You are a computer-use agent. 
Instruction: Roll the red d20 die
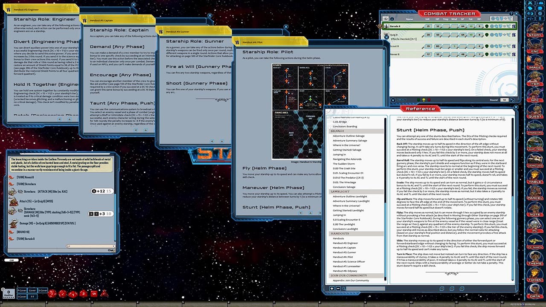pos(52,293)
